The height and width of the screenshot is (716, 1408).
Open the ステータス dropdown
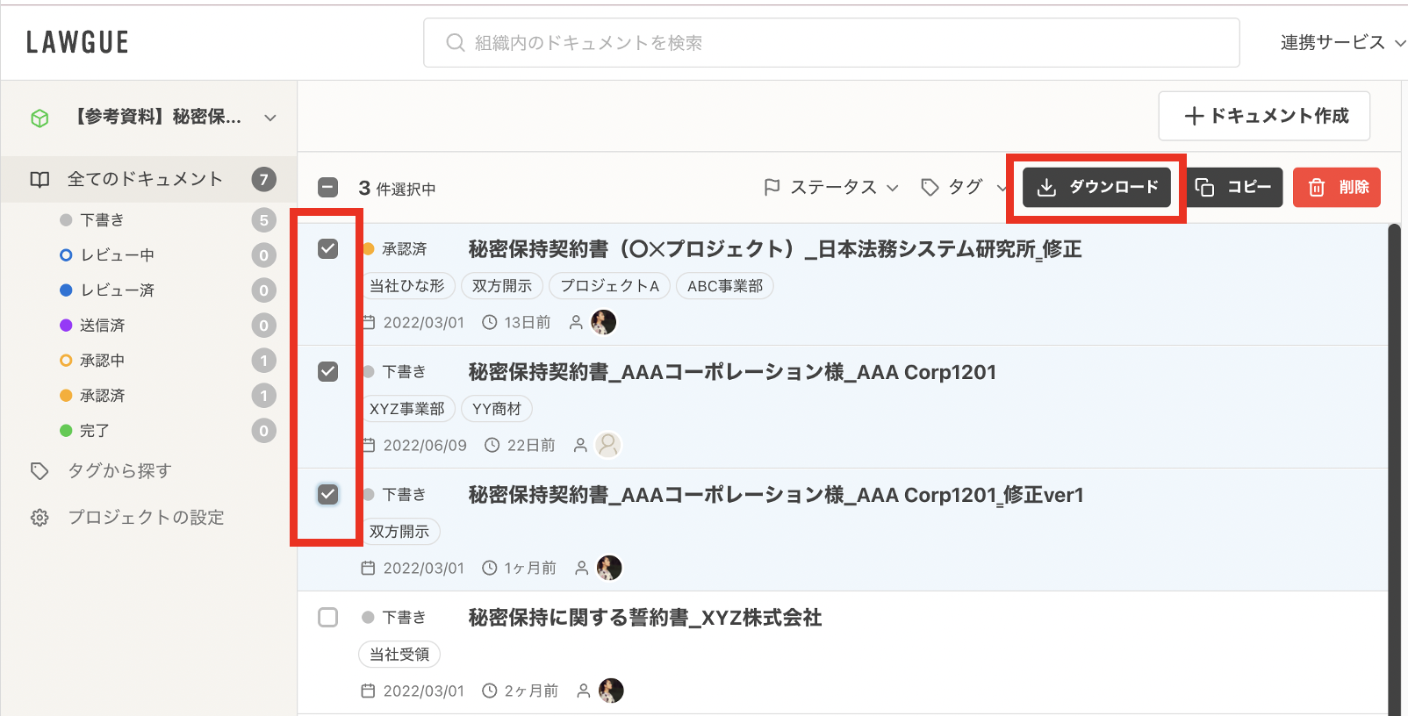(x=831, y=188)
